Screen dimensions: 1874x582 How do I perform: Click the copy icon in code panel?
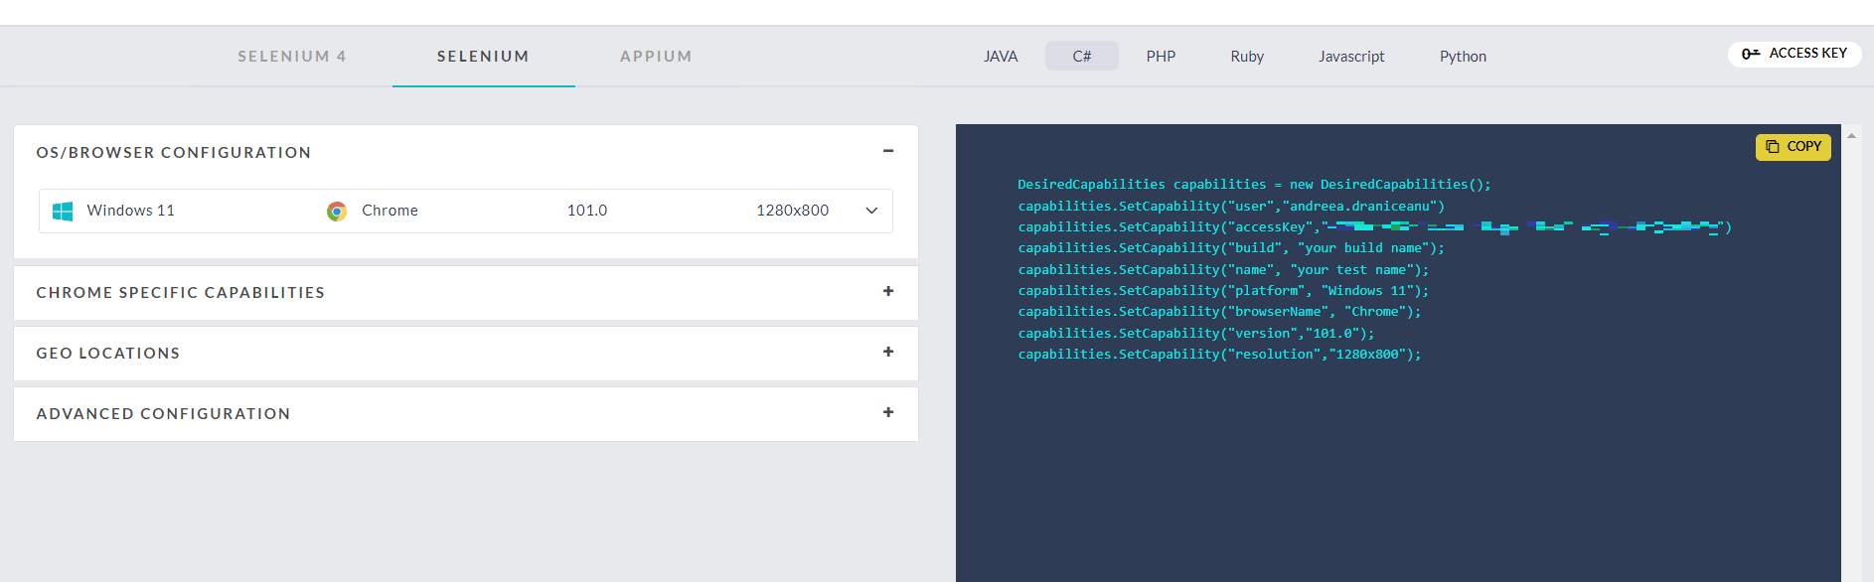(1773, 147)
